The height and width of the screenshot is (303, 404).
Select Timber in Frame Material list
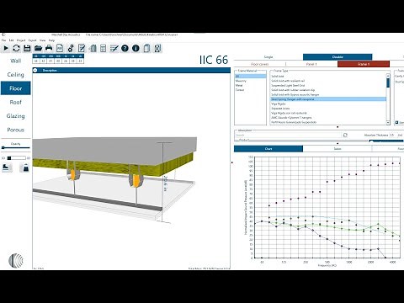point(250,90)
